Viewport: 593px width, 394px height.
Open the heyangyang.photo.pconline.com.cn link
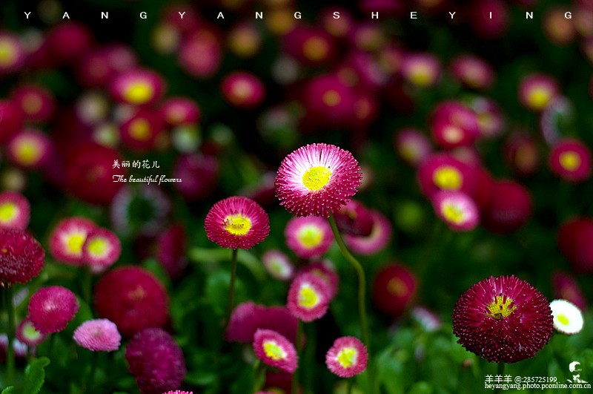[537, 387]
